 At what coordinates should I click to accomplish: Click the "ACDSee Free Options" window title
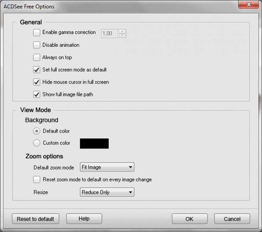[29, 7]
